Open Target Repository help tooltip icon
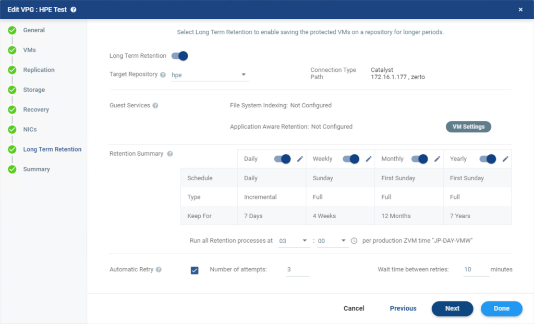The height and width of the screenshot is (324, 534). tap(163, 74)
